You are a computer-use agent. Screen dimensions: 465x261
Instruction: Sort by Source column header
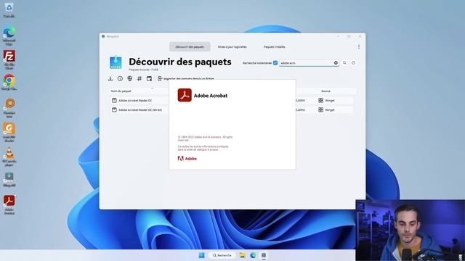[325, 91]
